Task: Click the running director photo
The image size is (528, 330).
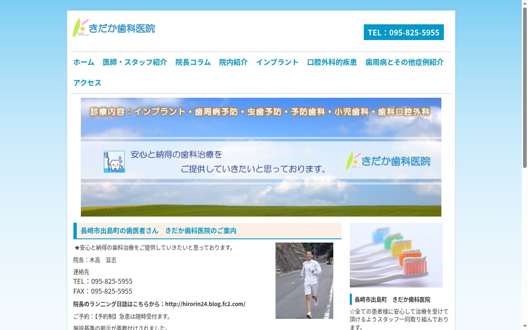Action: pos(304,280)
